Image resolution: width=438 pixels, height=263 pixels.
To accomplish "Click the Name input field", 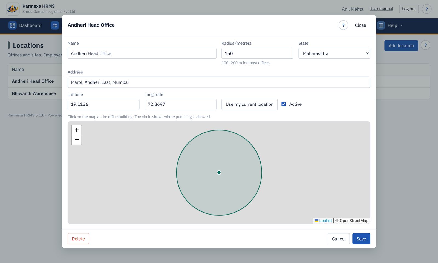I will pos(142,53).
